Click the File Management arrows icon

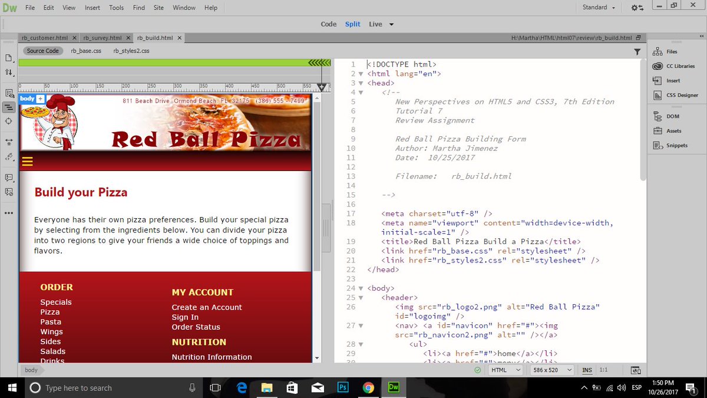coord(9,72)
